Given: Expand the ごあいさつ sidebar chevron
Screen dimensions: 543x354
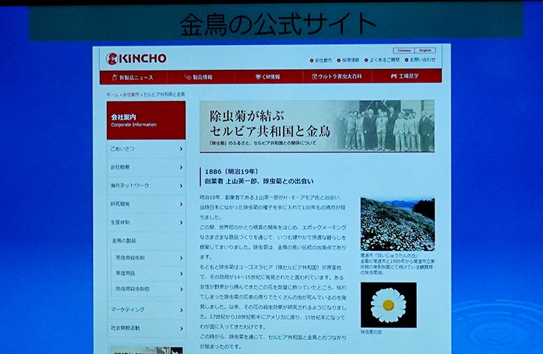Looking at the screenshot, I should (181, 148).
